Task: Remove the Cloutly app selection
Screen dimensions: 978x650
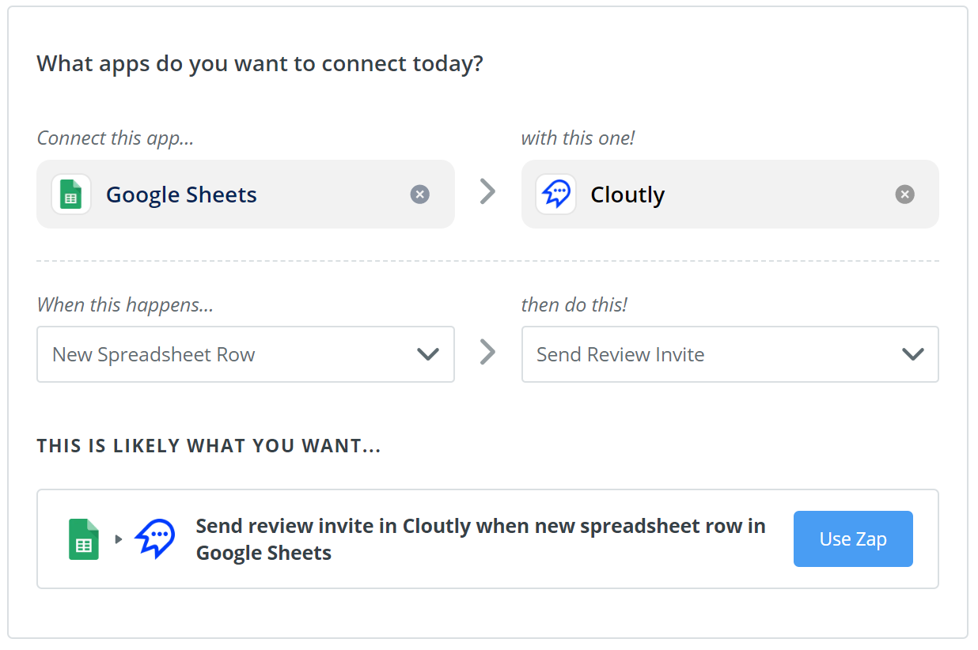Action: coord(904,195)
